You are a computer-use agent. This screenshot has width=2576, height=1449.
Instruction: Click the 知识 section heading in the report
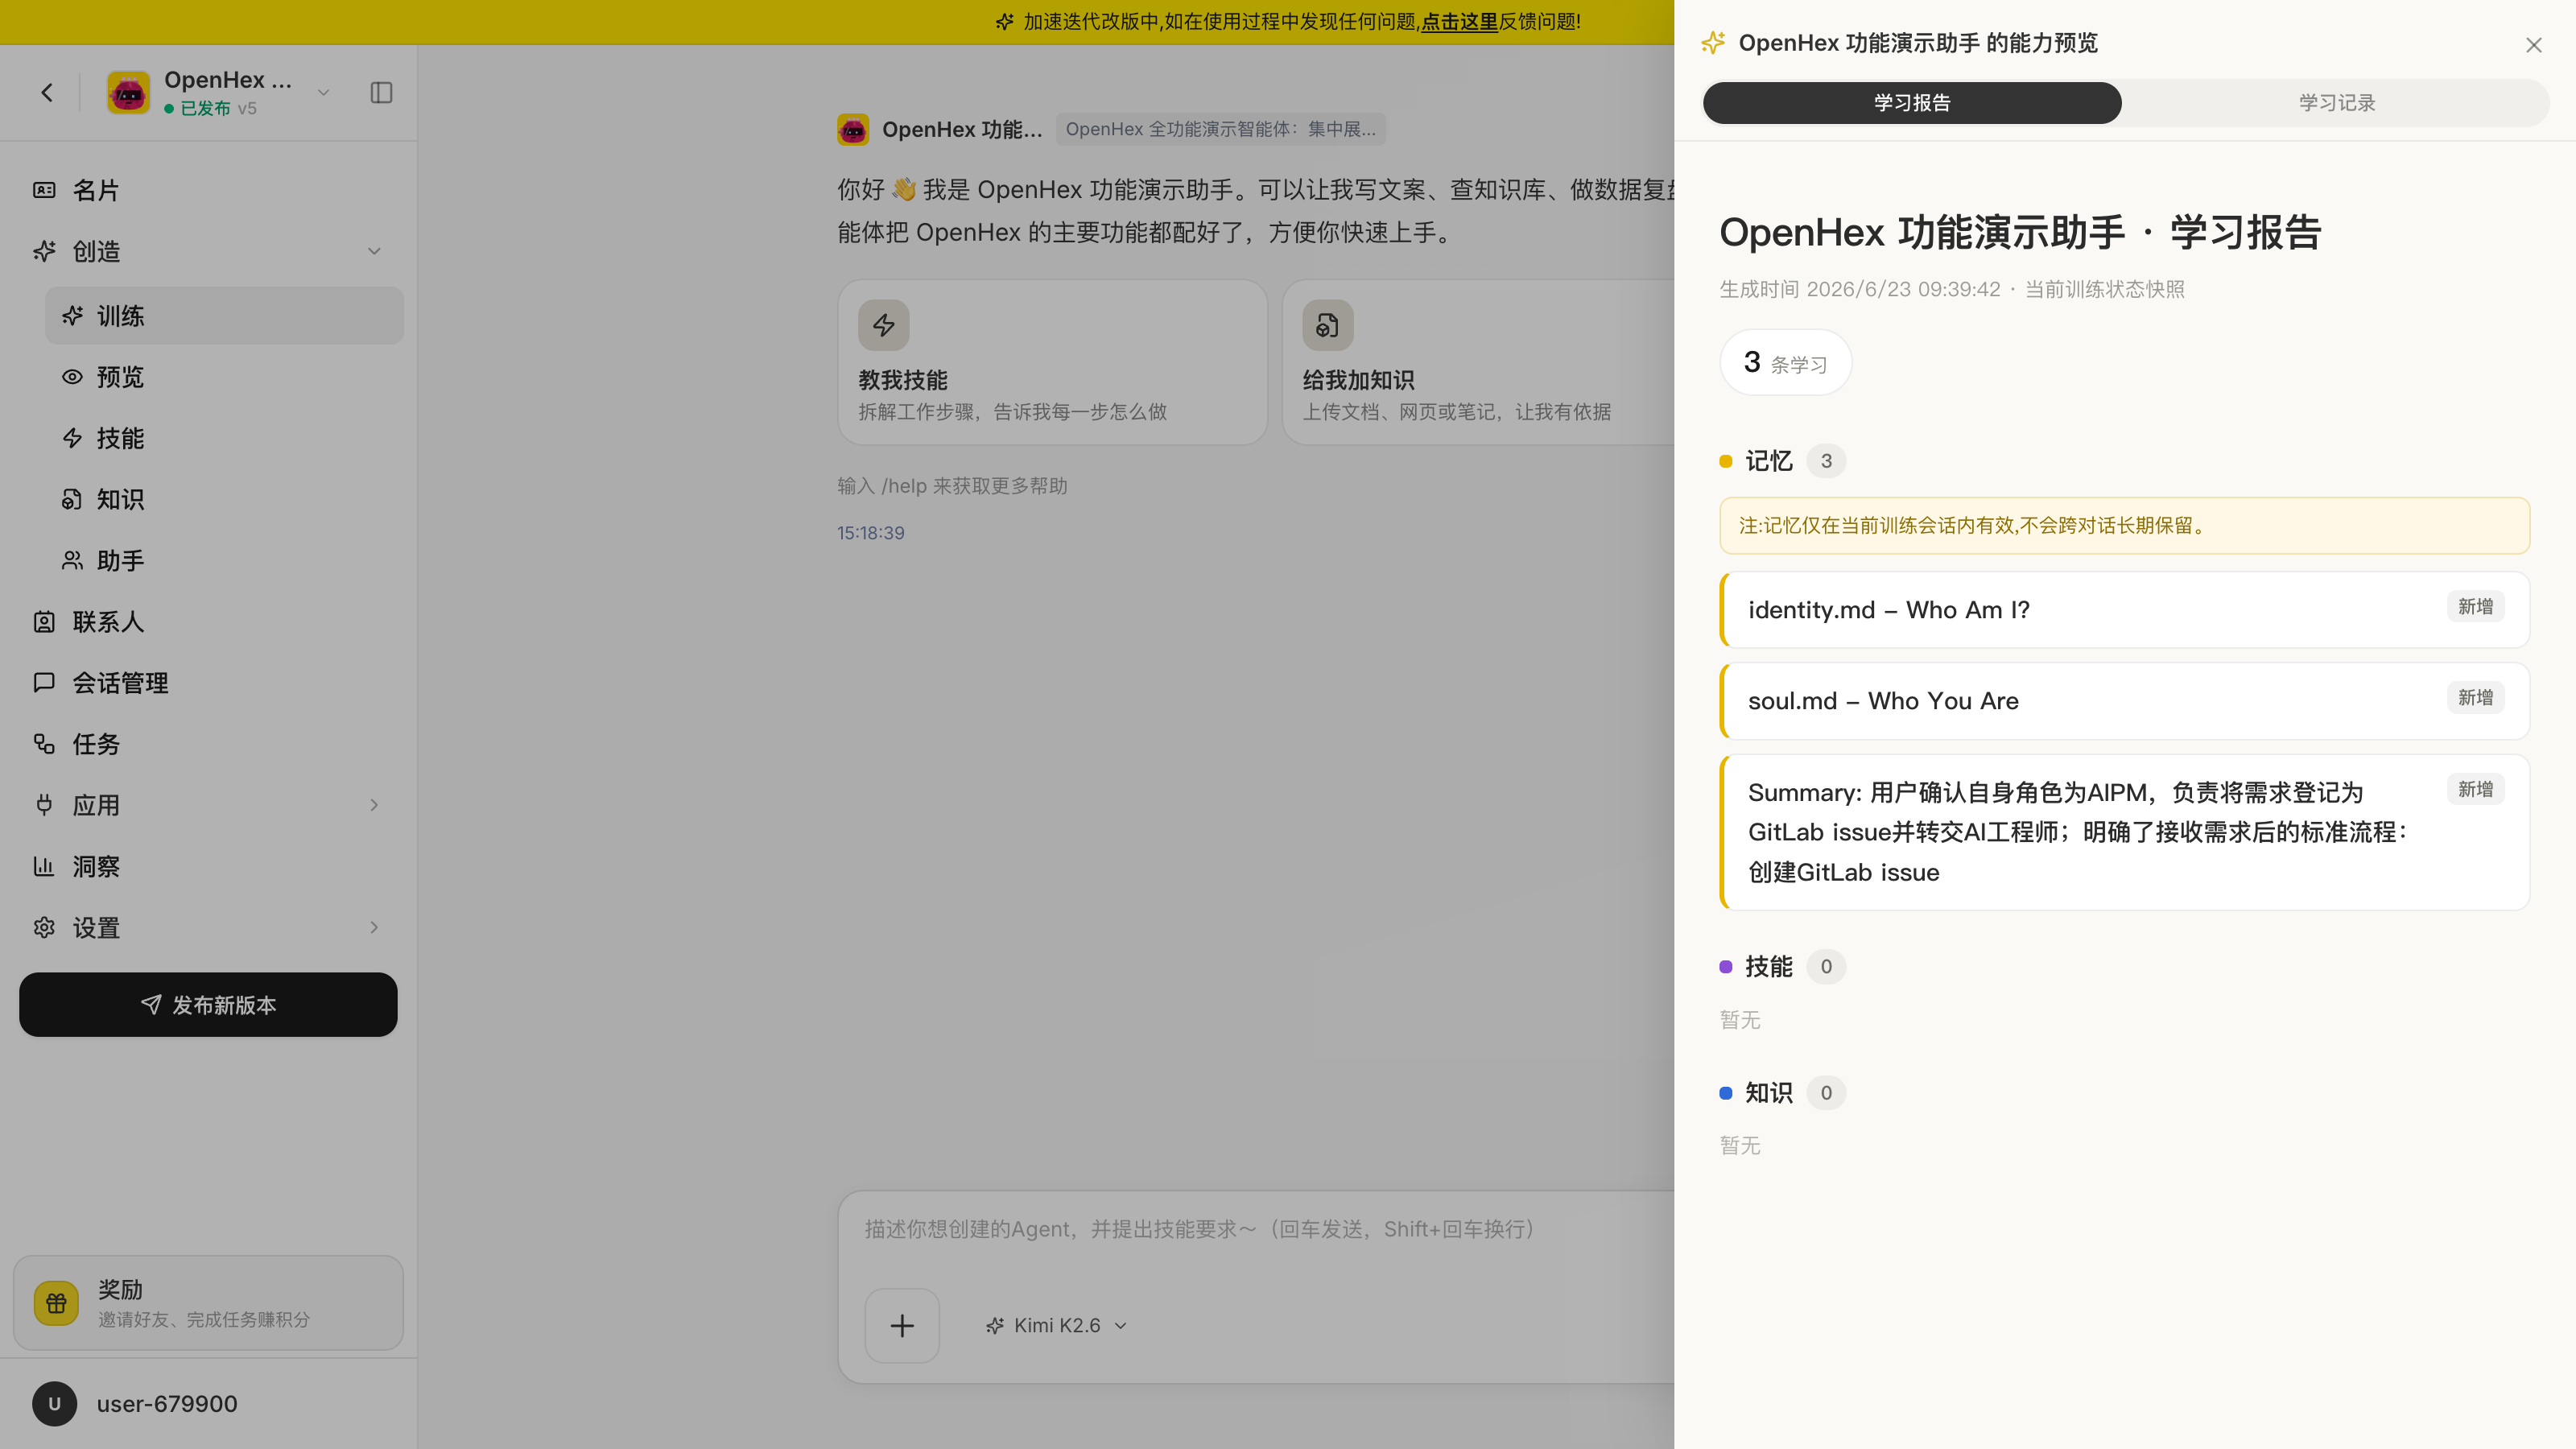(1769, 1093)
